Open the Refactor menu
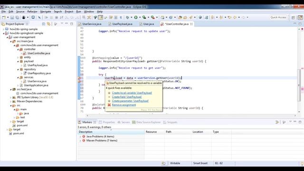Screen dimensions: 304x171 click(x=32, y=11)
